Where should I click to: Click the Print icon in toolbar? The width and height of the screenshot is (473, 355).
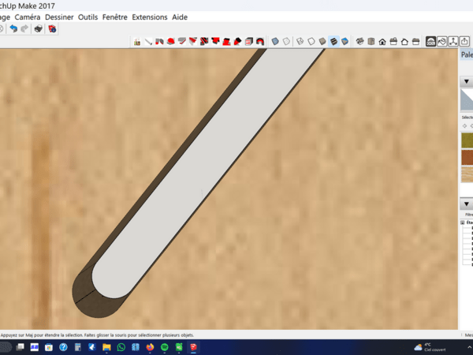point(38,28)
